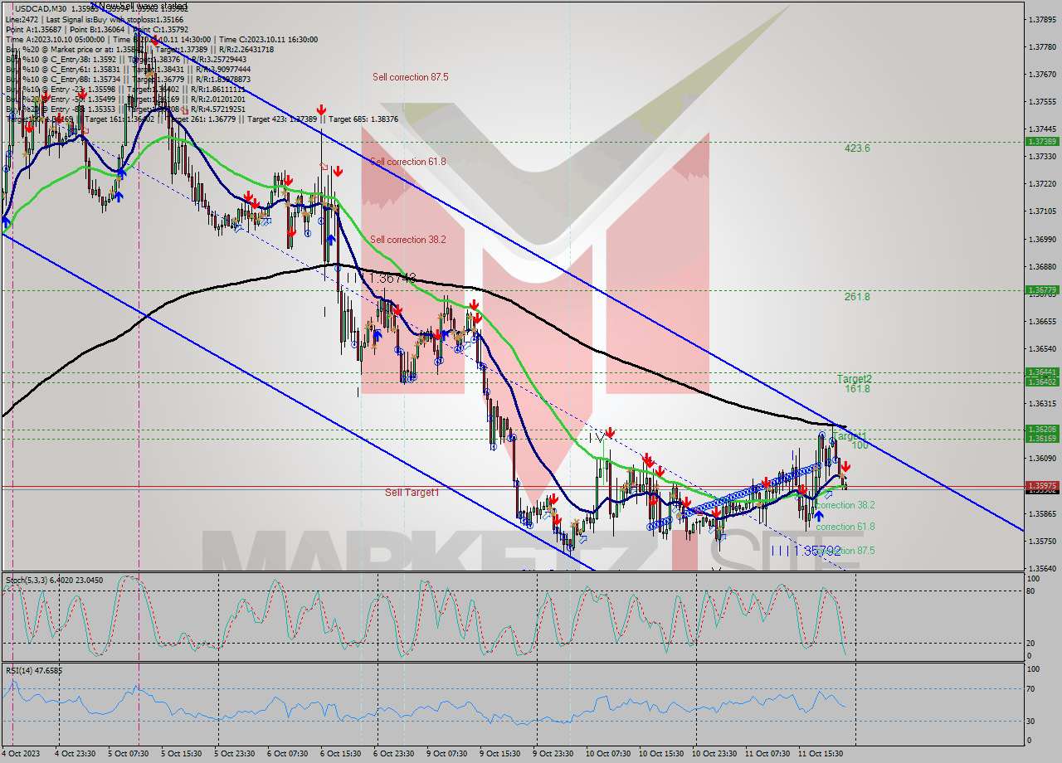Click the 10 Oct 15:30 time label
Viewport: 1062px width, 763px height.
pos(660,754)
